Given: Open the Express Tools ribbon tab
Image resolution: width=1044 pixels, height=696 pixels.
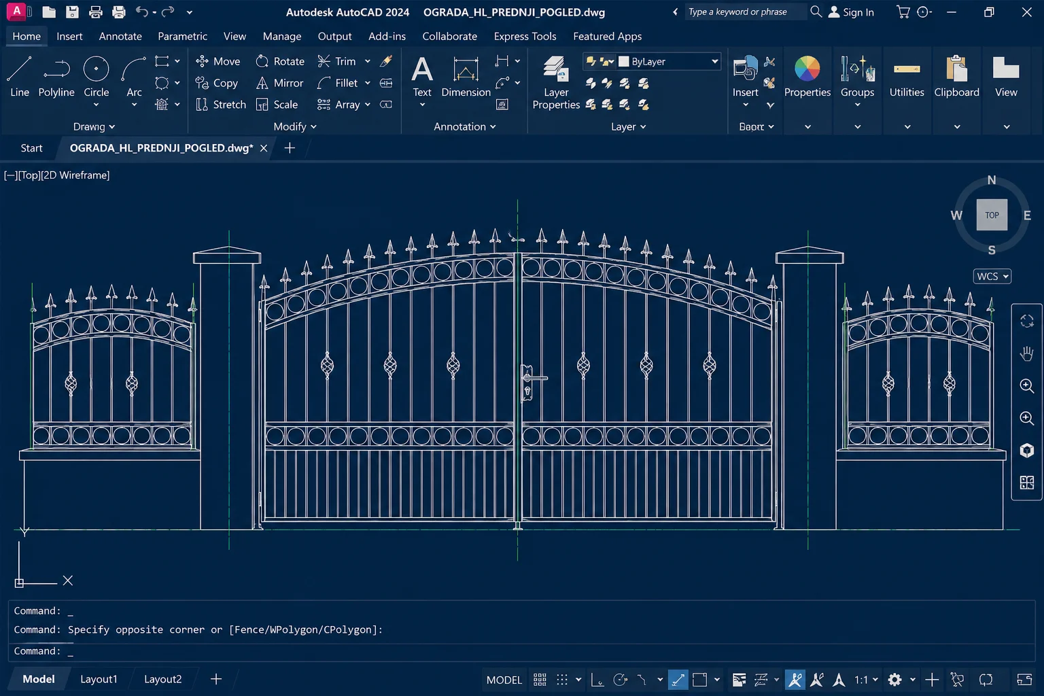Looking at the screenshot, I should tap(525, 36).
